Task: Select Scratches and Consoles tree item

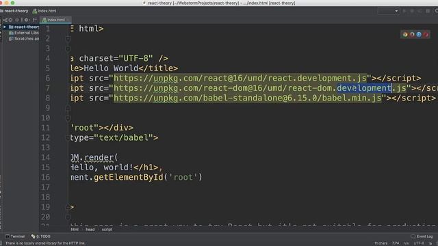Action: pyautogui.click(x=24, y=39)
